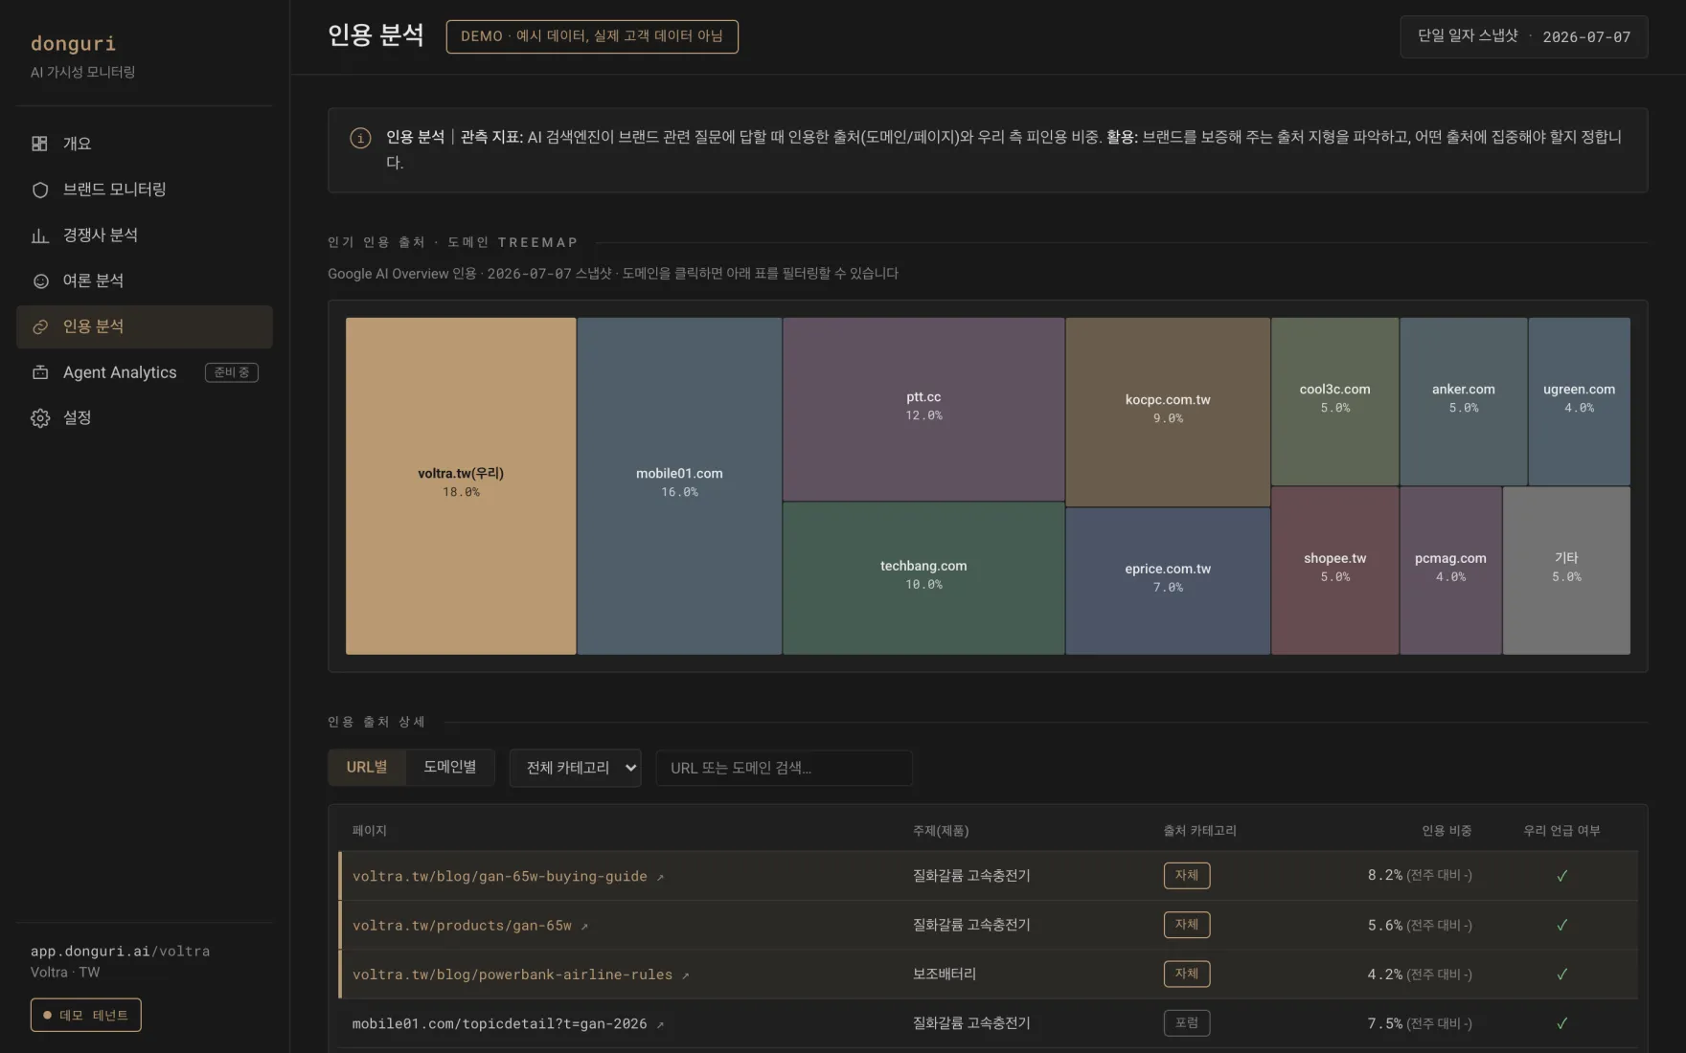Click checkmark in products/gan-65w row
The height and width of the screenshot is (1053, 1686).
[x=1561, y=925]
